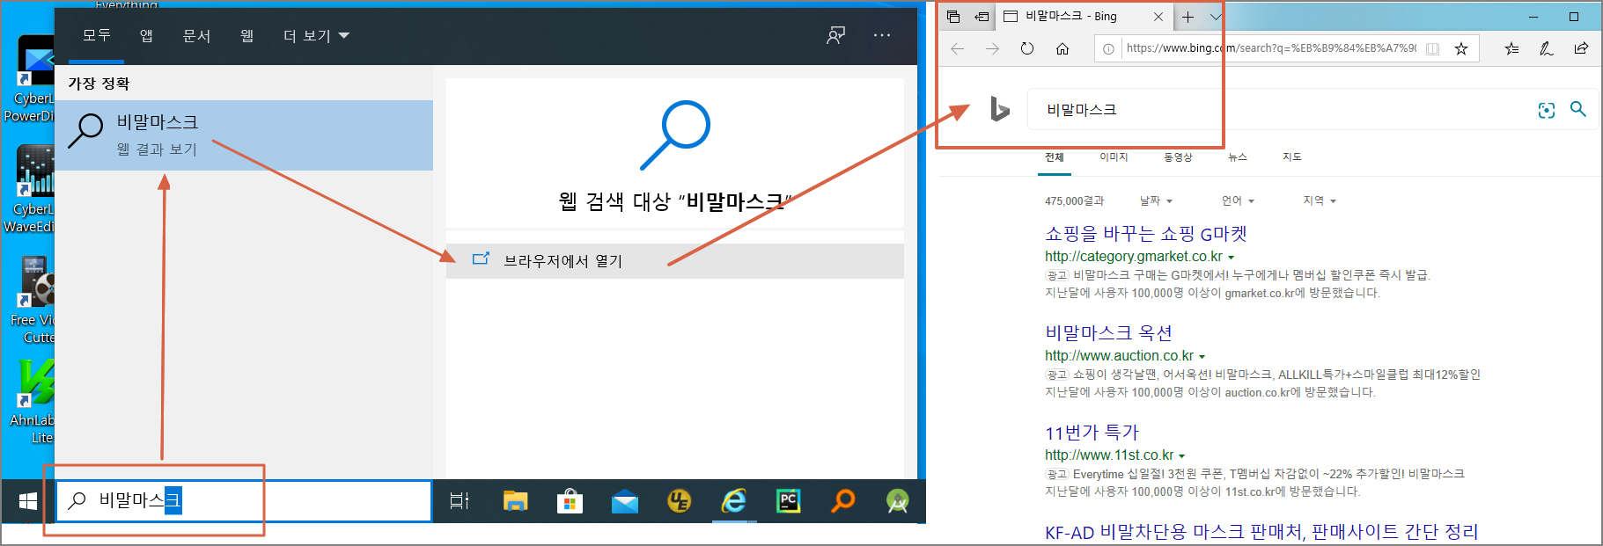Switch to Bing 동영상 tab
The height and width of the screenshot is (546, 1603).
(x=1178, y=157)
